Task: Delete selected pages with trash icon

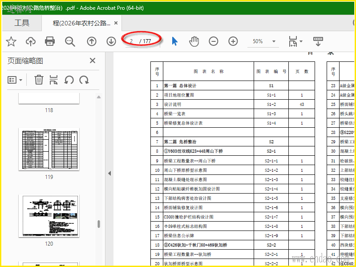Action: [x=39, y=80]
